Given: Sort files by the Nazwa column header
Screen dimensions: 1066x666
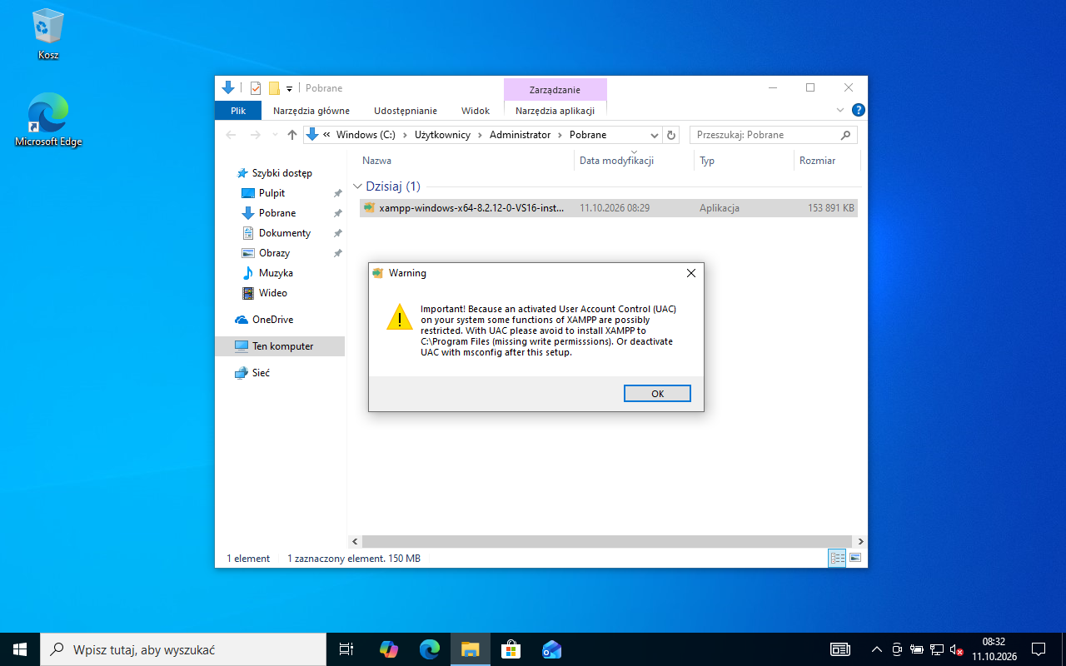Looking at the screenshot, I should (x=467, y=161).
